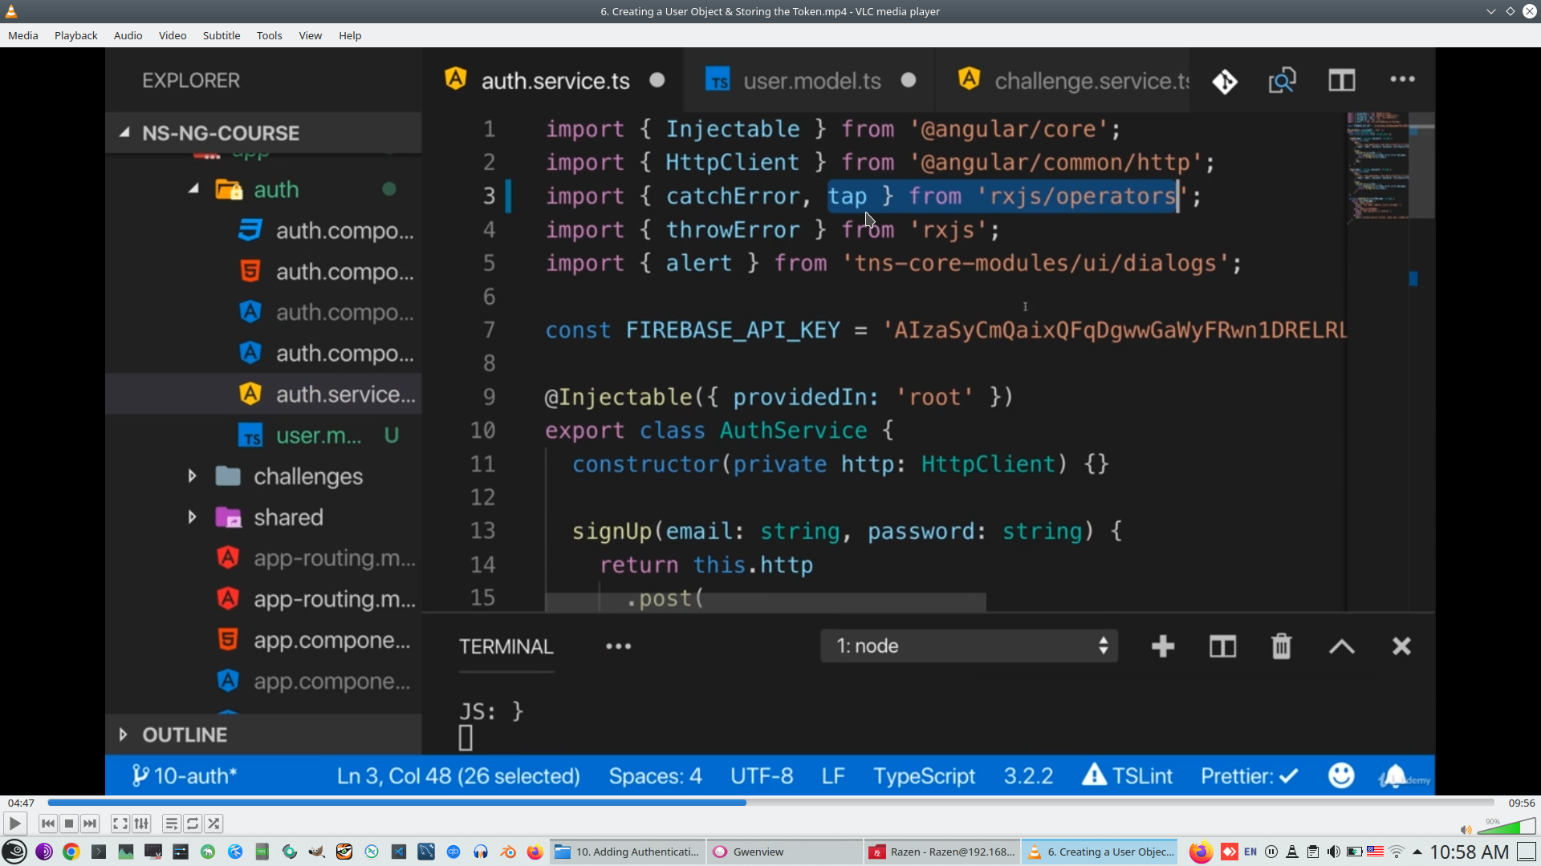The width and height of the screenshot is (1541, 866).
Task: Mute audio via speaker icon
Action: [x=1466, y=830]
